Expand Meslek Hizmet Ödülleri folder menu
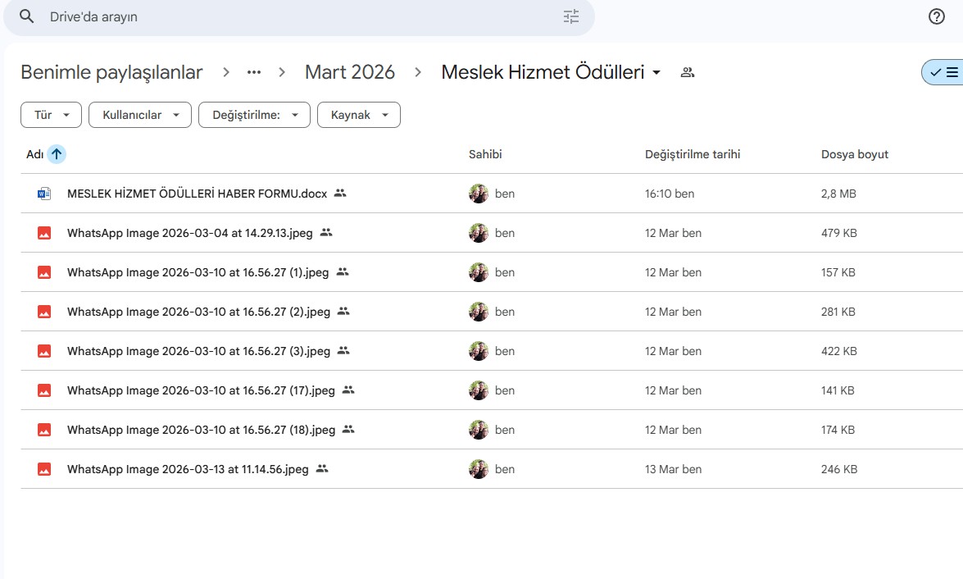Image resolution: width=963 pixels, height=579 pixels. point(656,73)
